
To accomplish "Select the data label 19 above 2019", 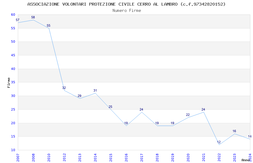I will [x=172, y=123].
